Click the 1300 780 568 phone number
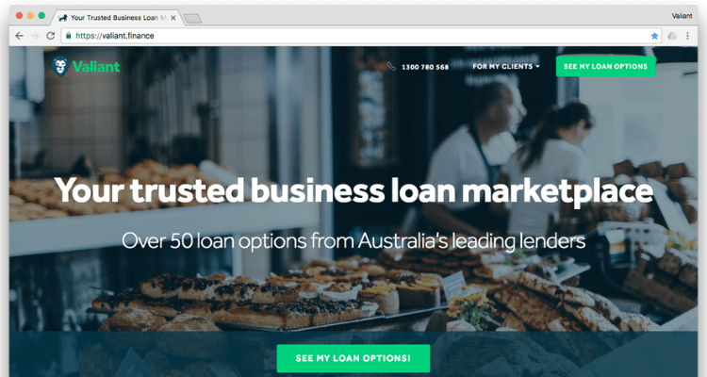The image size is (707, 377). [425, 67]
